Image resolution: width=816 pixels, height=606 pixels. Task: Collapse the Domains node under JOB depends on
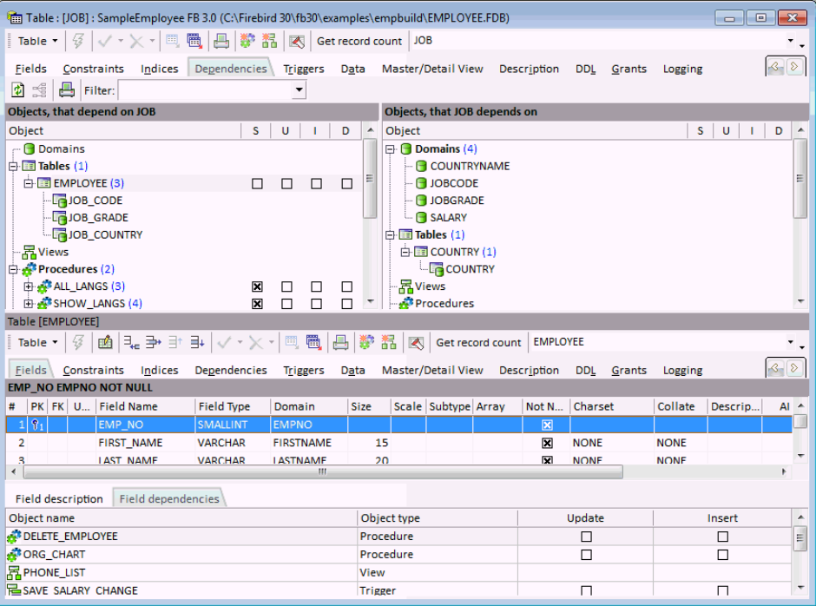(x=391, y=149)
